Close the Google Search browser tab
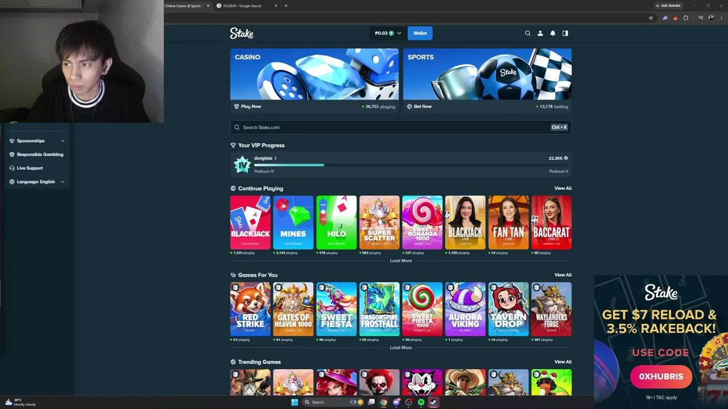 pos(276,6)
